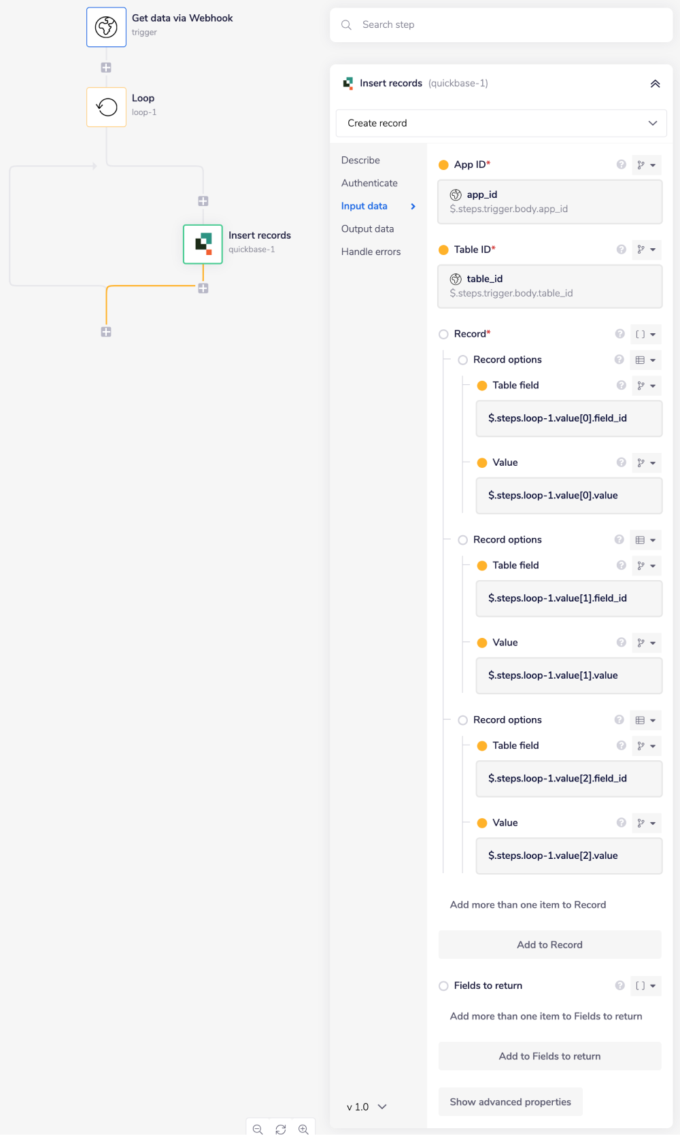
Task: Click the reset zoom refresh icon
Action: pos(281,1129)
